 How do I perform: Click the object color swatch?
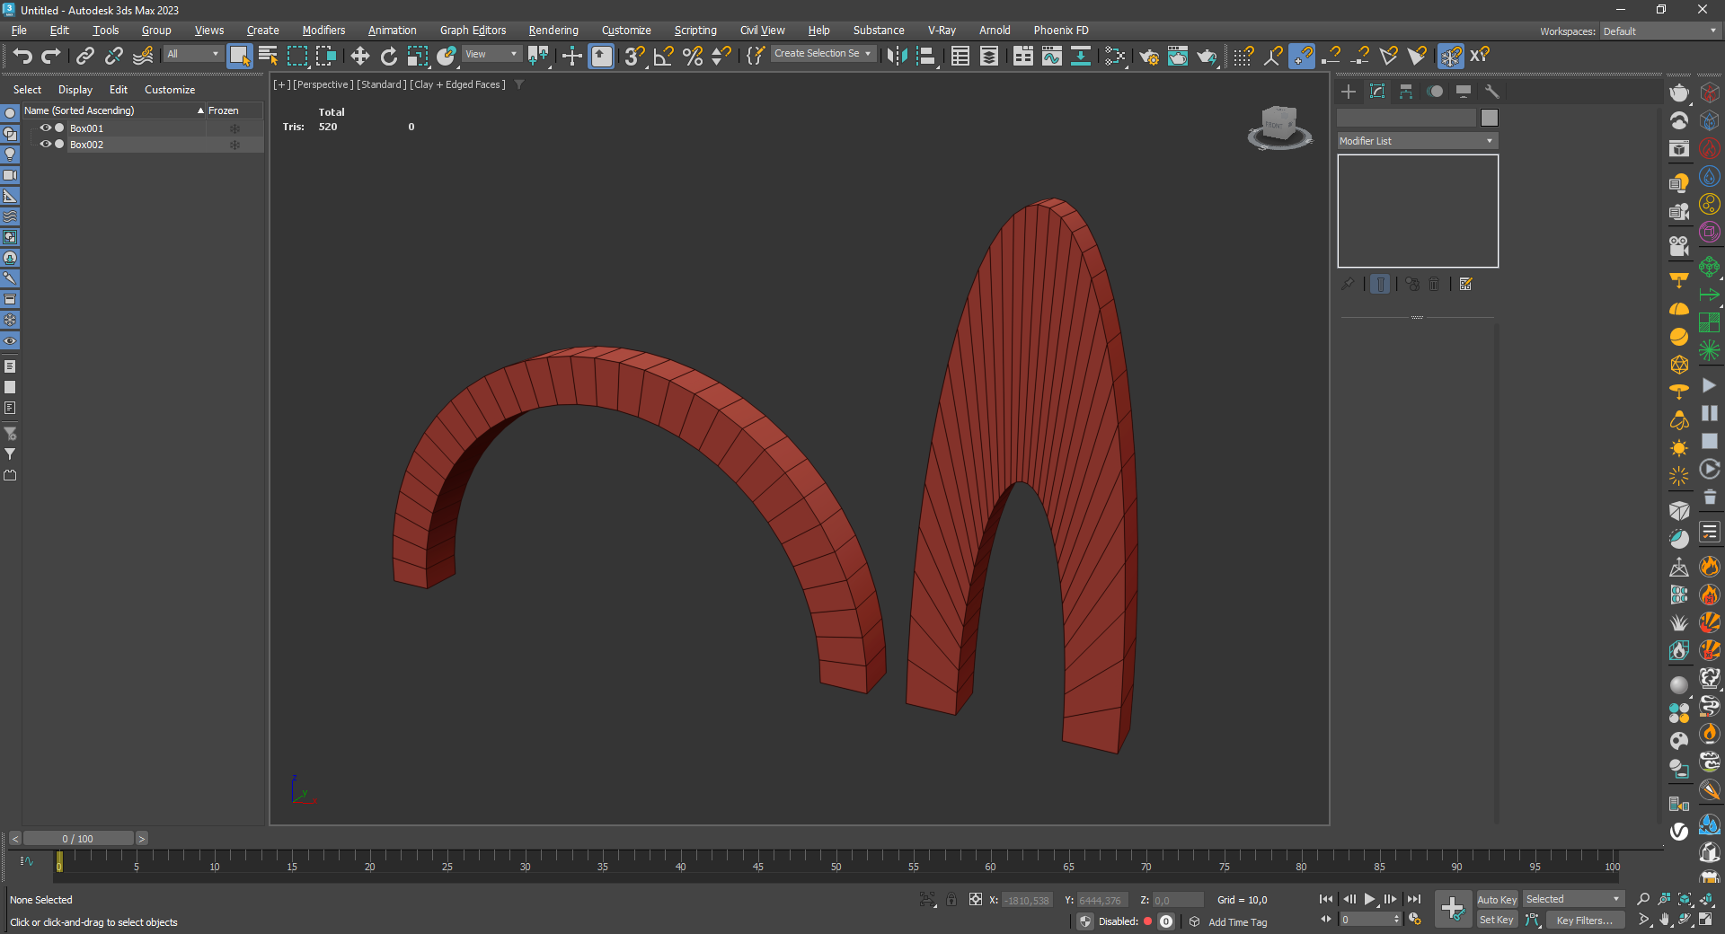pos(1489,118)
